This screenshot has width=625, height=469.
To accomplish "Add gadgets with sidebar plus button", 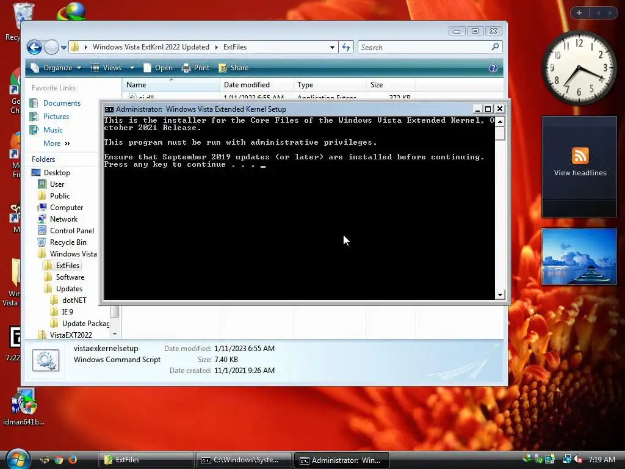I will 579,13.
